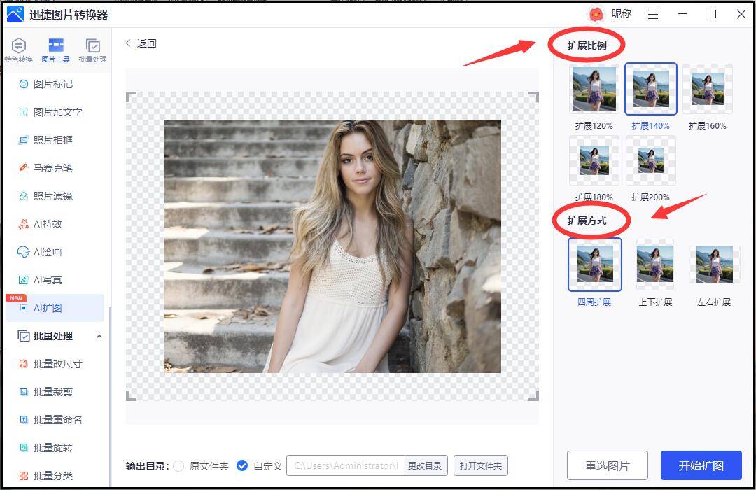Go back using the 返回 arrow
This screenshot has height=490, width=756.
pyautogui.click(x=129, y=43)
